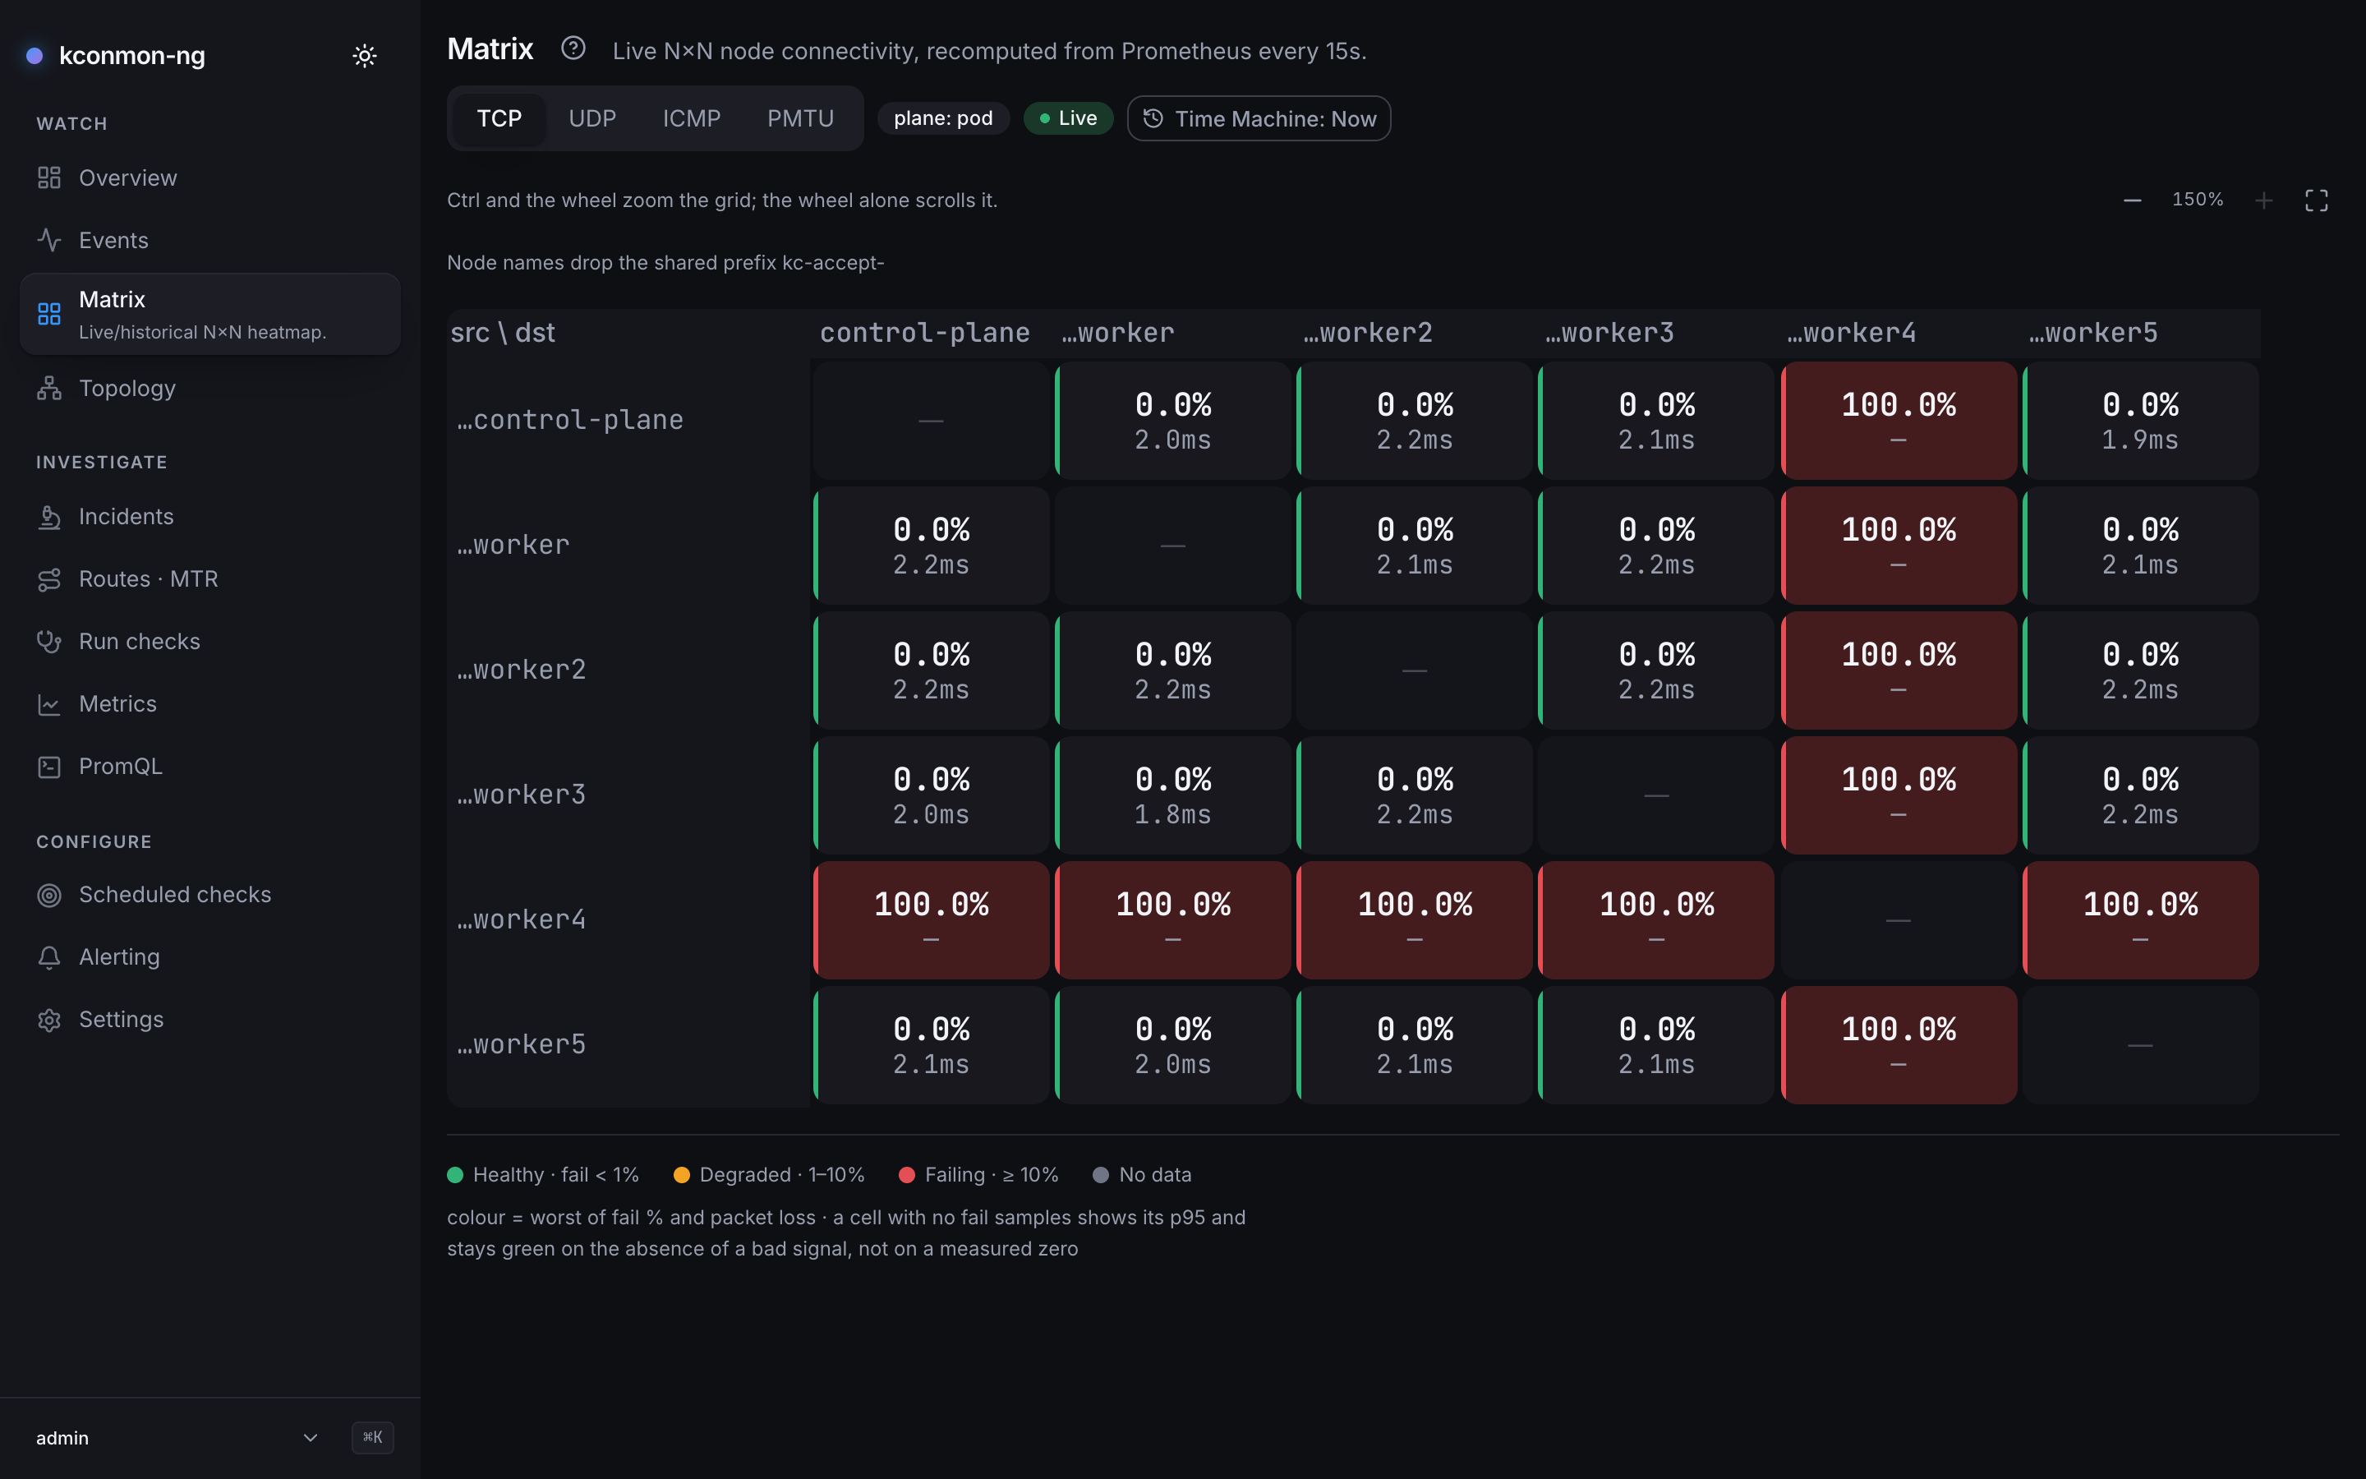Switch to the UDP tab

point(592,118)
